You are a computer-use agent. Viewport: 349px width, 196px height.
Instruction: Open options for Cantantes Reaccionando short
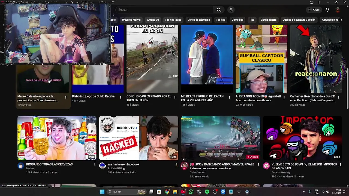pos(338,98)
